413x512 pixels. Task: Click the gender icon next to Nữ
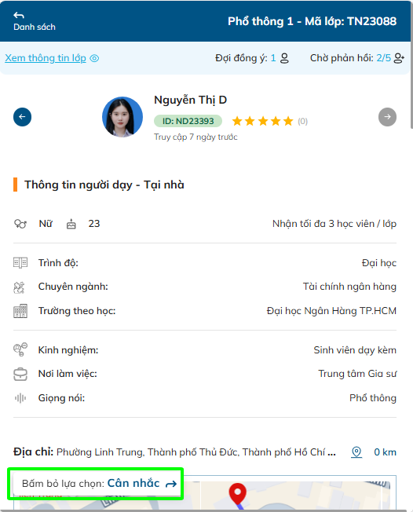[20, 224]
